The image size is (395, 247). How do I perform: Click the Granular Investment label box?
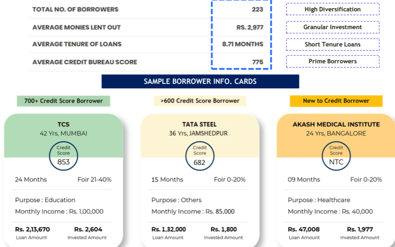point(333,27)
